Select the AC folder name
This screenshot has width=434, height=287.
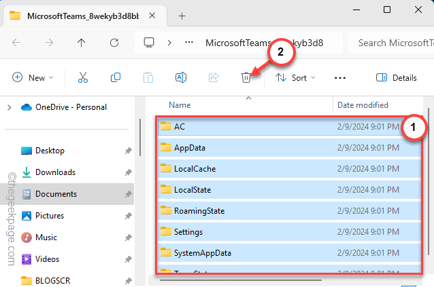180,127
